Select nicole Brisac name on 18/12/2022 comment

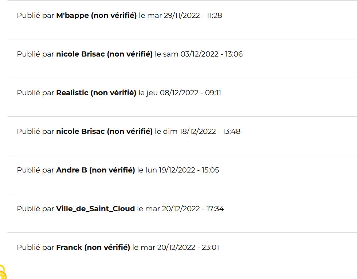click(81, 131)
